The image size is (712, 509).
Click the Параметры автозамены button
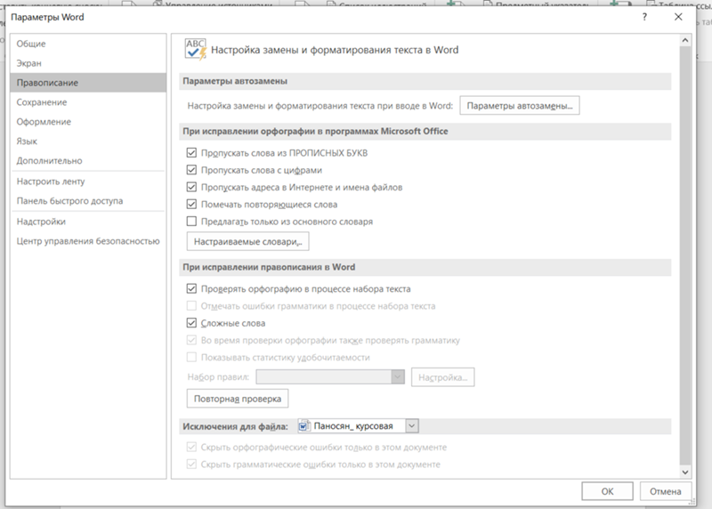(520, 106)
